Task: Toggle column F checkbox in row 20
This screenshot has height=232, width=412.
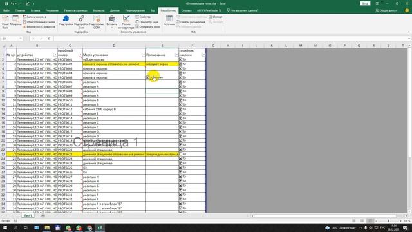Action: (x=181, y=140)
